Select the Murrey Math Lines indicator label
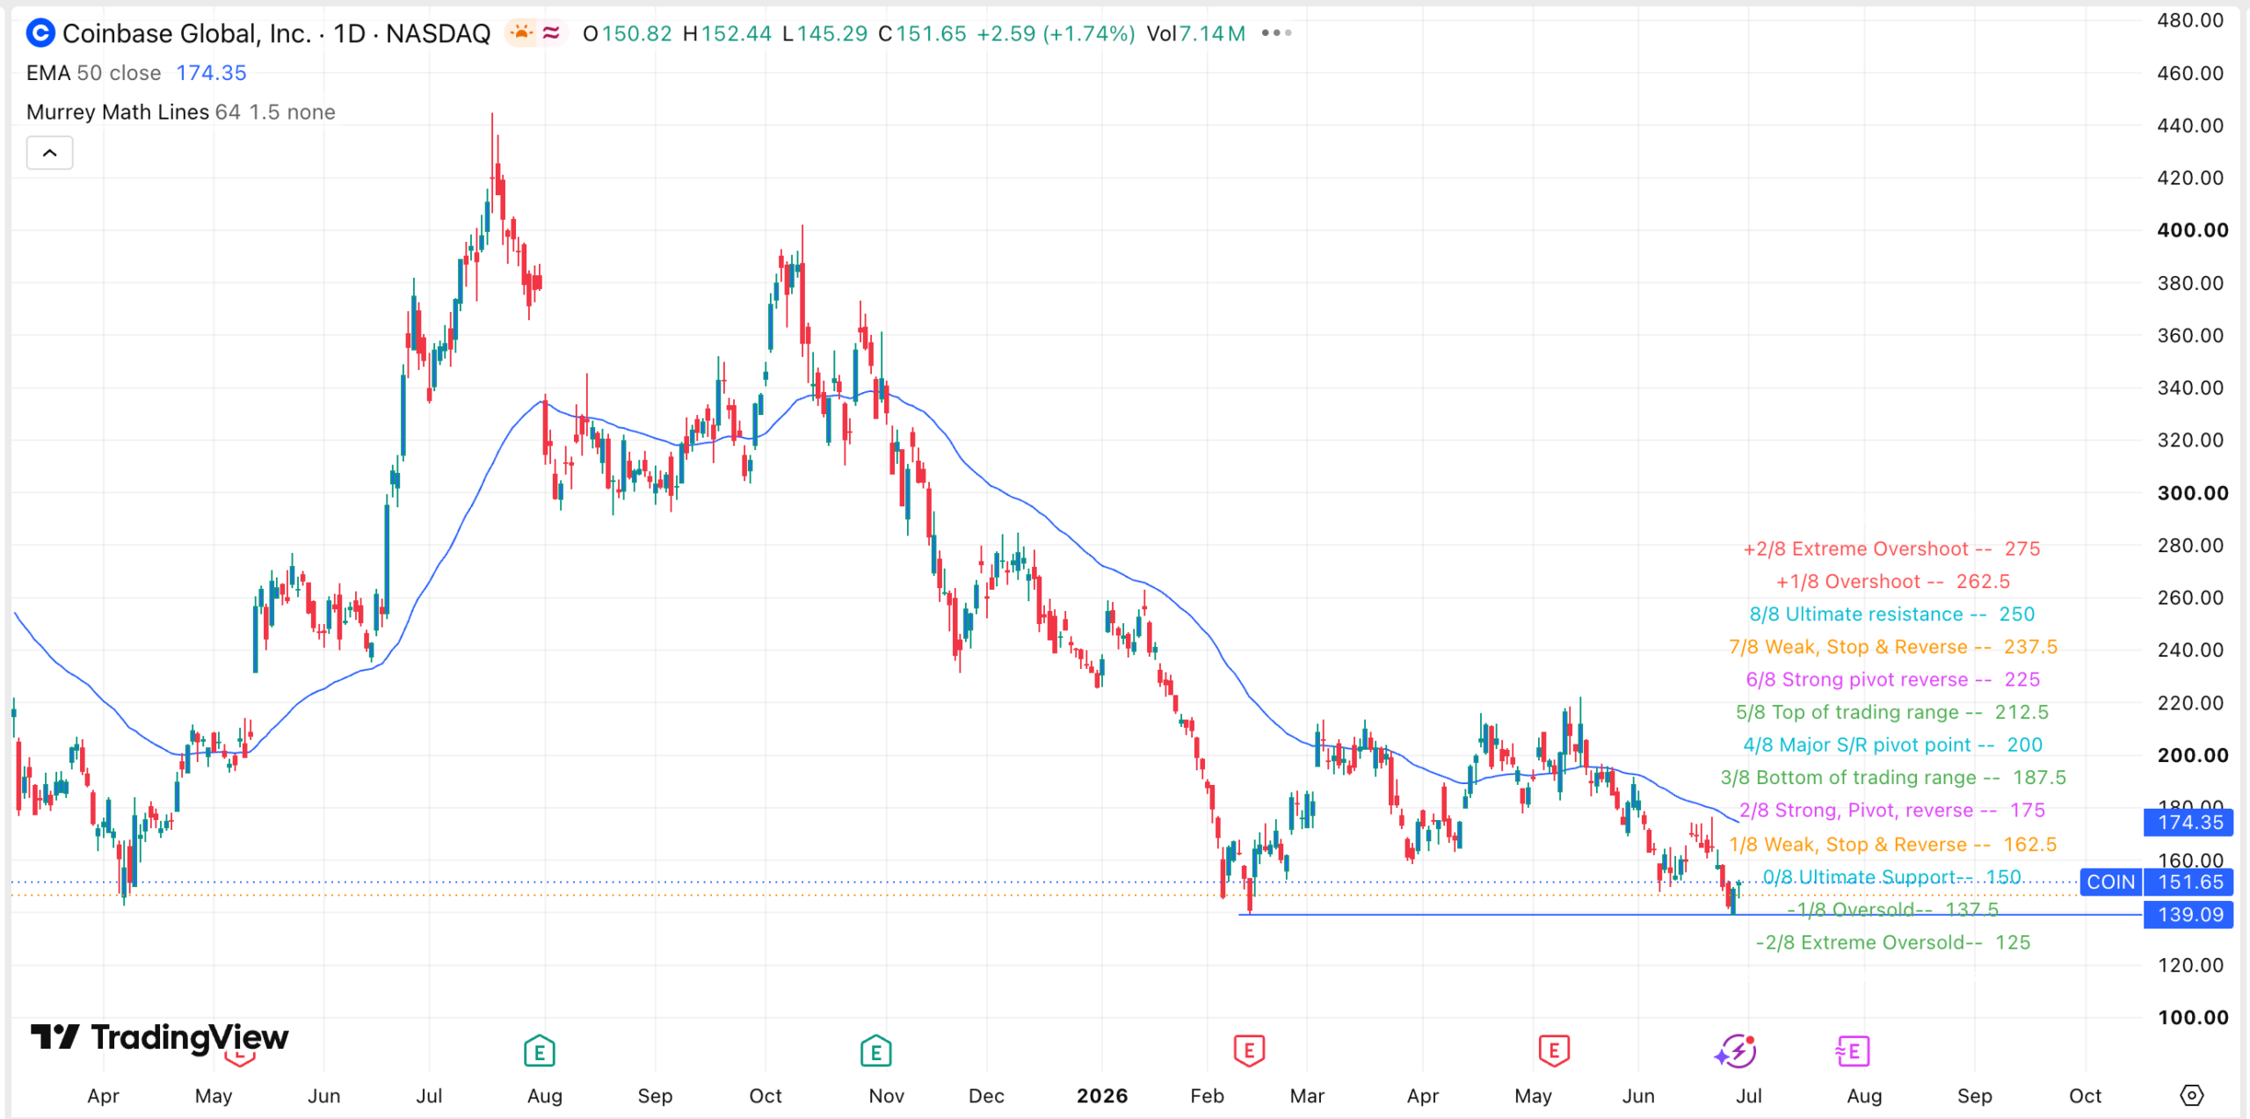Viewport: 2250px width, 1119px height. click(x=181, y=113)
